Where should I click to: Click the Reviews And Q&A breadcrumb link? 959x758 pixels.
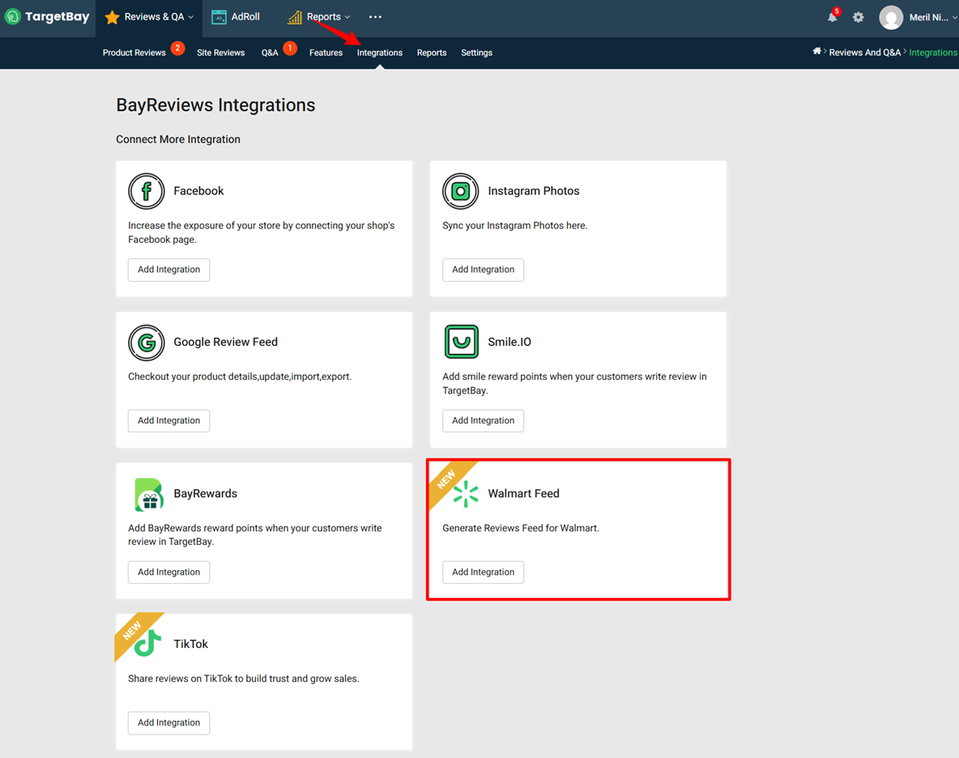pyautogui.click(x=865, y=53)
